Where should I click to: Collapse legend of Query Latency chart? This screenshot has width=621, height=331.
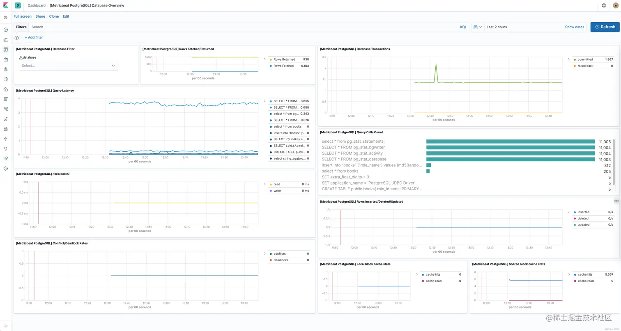point(264,101)
